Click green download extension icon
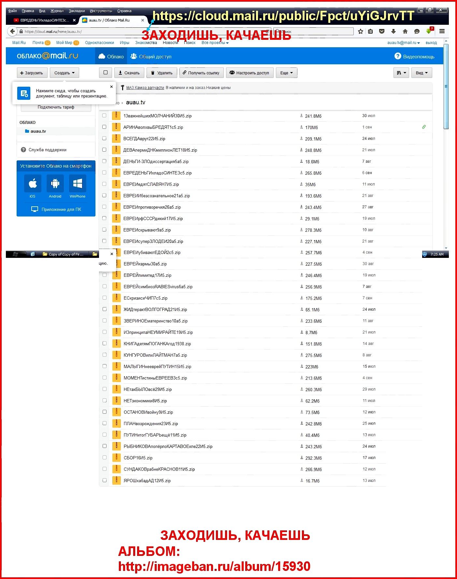The image size is (457, 579). [x=429, y=31]
